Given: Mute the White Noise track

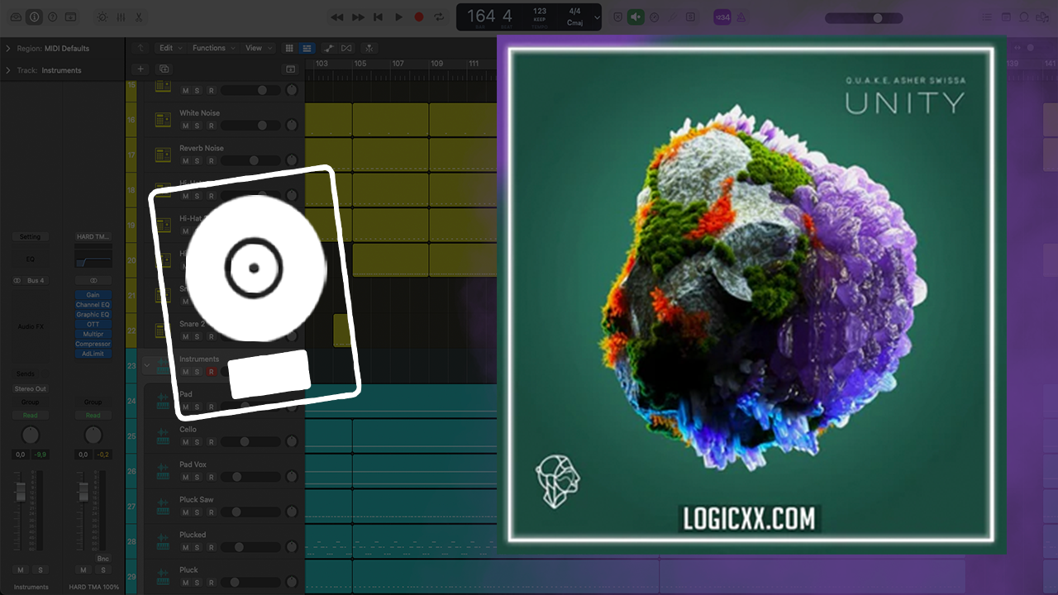Looking at the screenshot, I should click(x=185, y=126).
